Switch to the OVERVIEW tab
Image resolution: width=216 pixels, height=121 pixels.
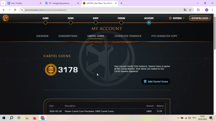click(42, 36)
